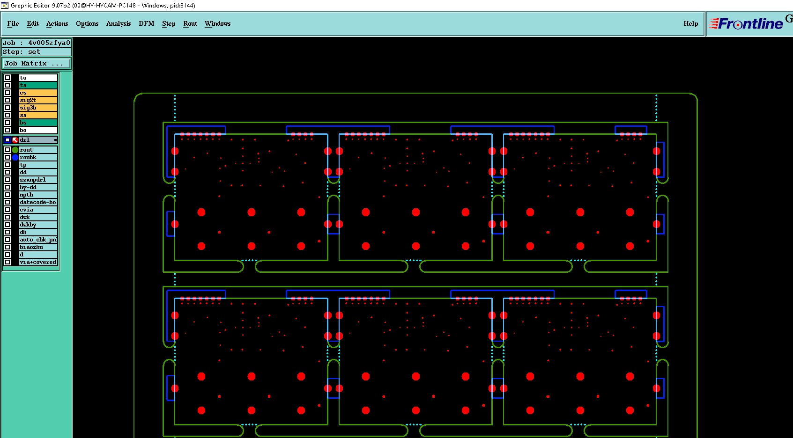Click the Job name field 4v005zfya0
This screenshot has width=793, height=438.
(37, 43)
